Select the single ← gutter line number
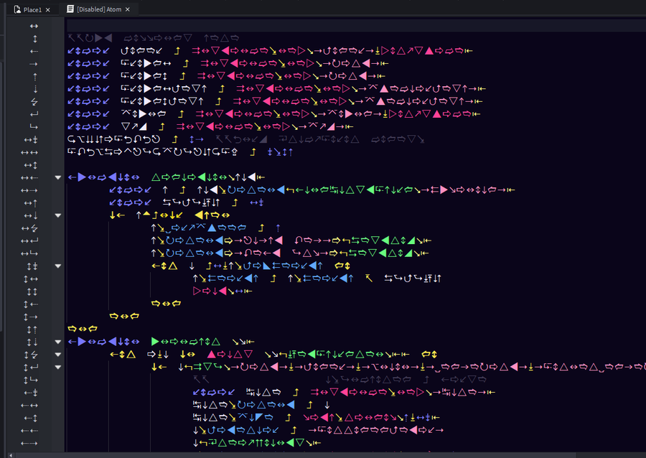Viewport: 646px width, 458px height. [x=34, y=52]
